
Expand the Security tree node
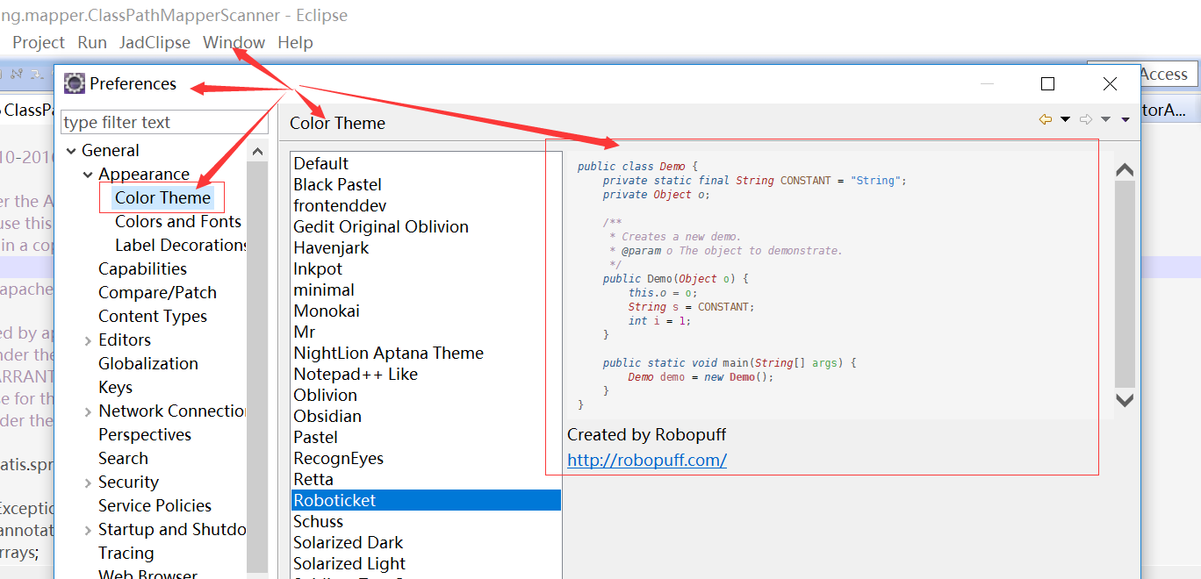point(88,482)
